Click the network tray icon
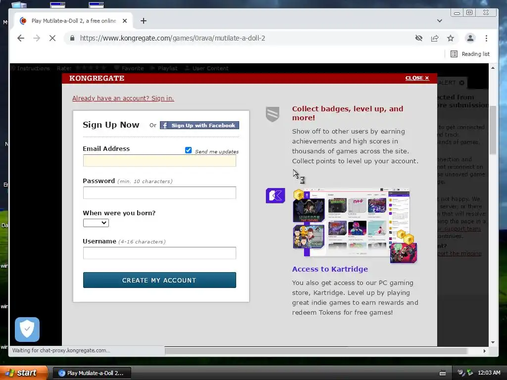Image resolution: width=507 pixels, height=380 pixels. pyautogui.click(x=470, y=373)
